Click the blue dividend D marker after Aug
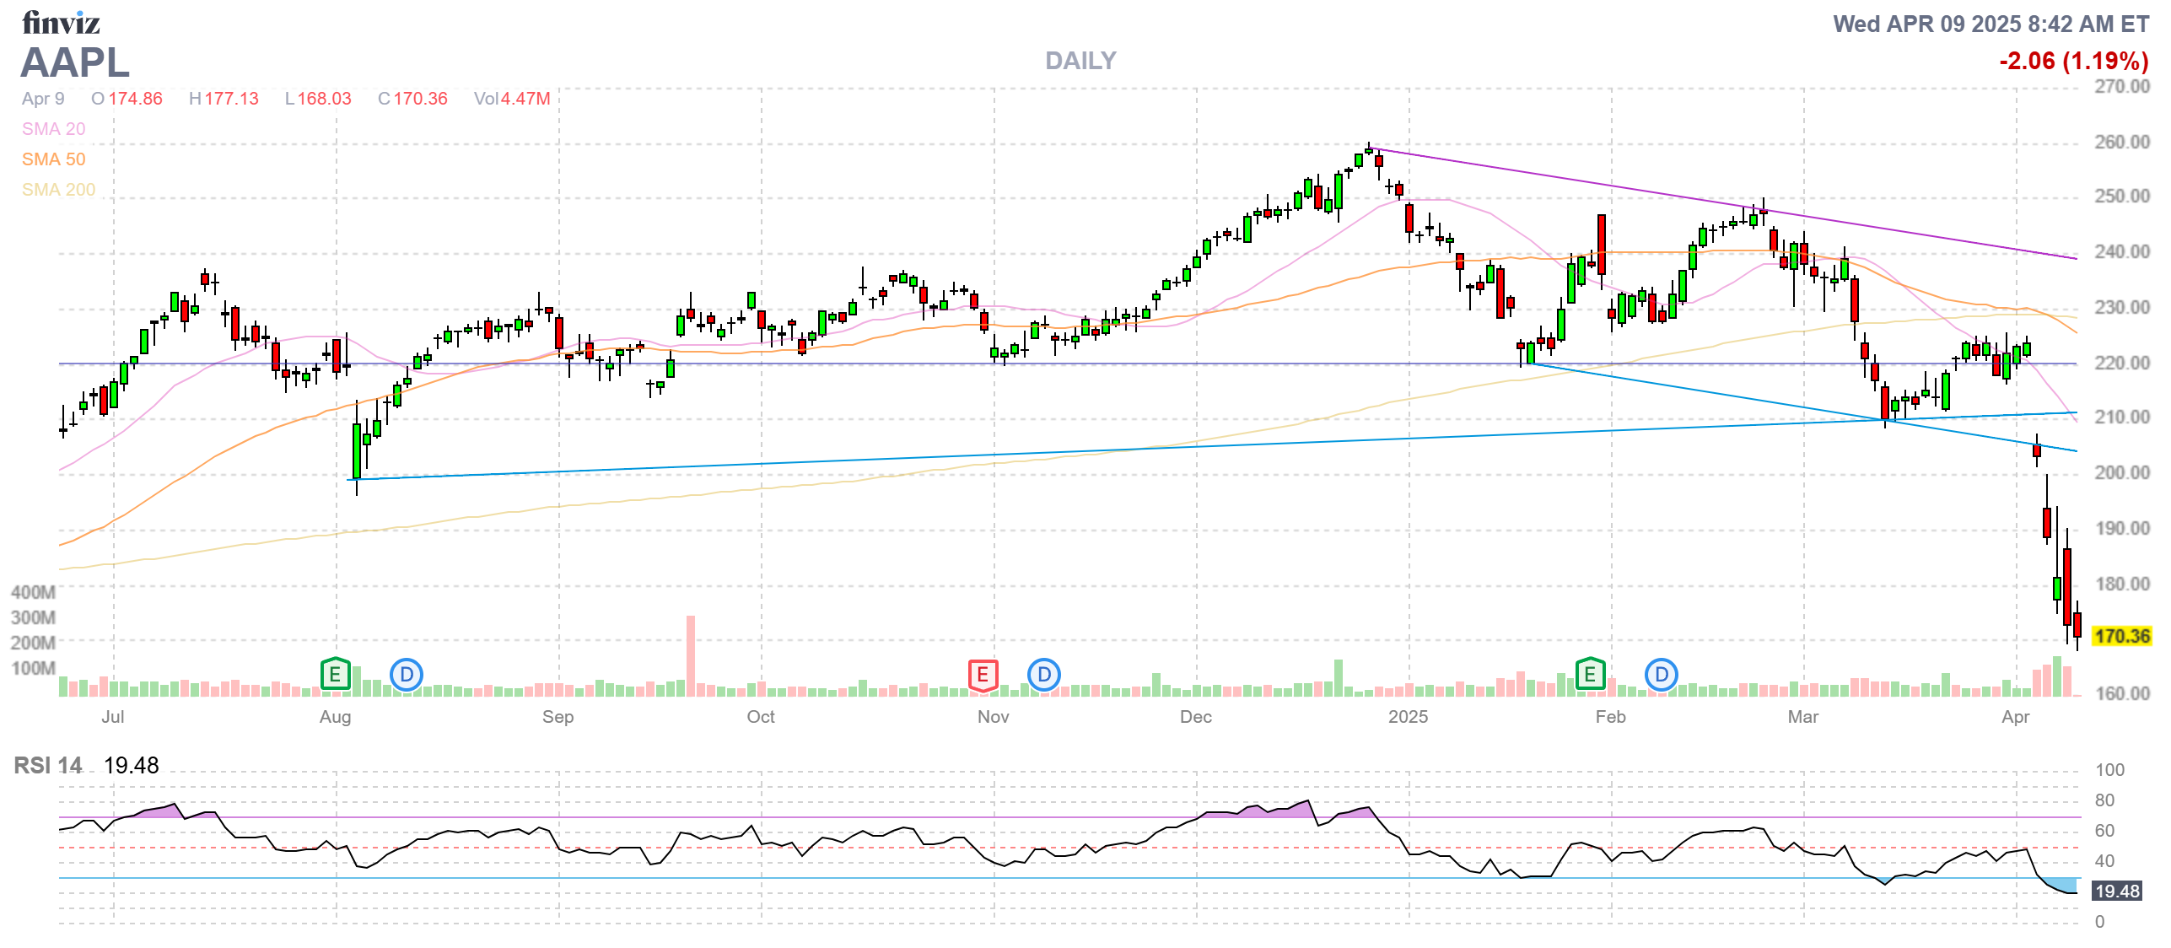The width and height of the screenshot is (2171, 948). pos(407,675)
